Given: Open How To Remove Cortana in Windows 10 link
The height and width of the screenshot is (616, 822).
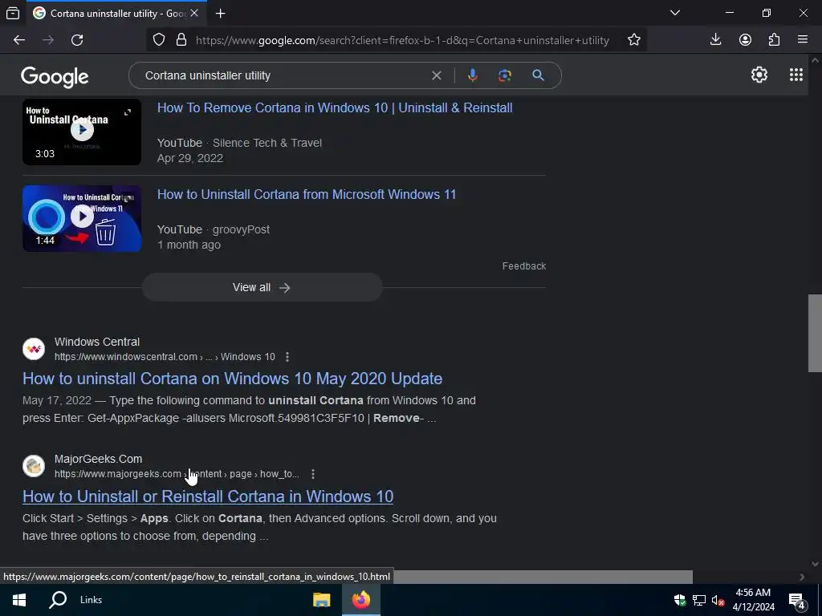Looking at the screenshot, I should point(335,108).
